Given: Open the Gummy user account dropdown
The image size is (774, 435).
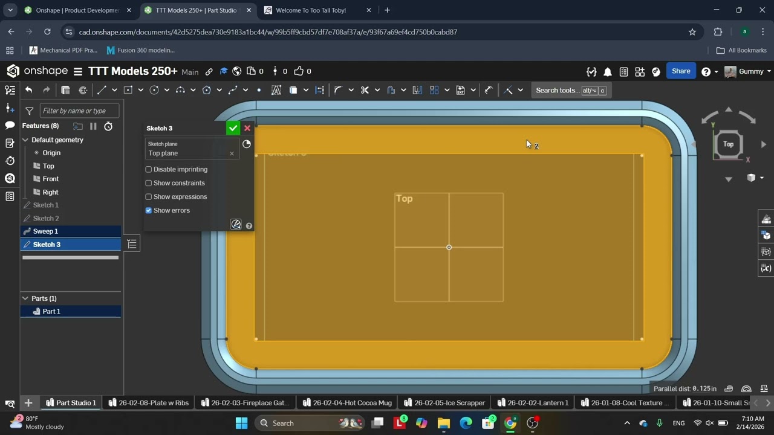Looking at the screenshot, I should 748,71.
